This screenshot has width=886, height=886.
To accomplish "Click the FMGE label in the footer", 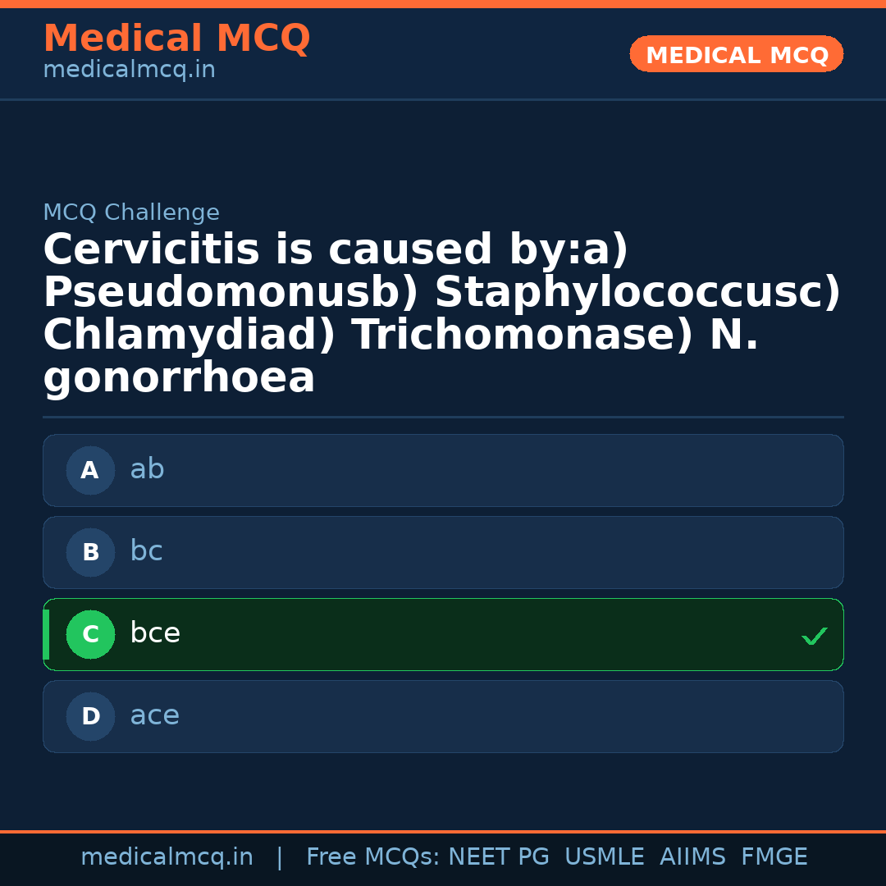I will pos(774,856).
